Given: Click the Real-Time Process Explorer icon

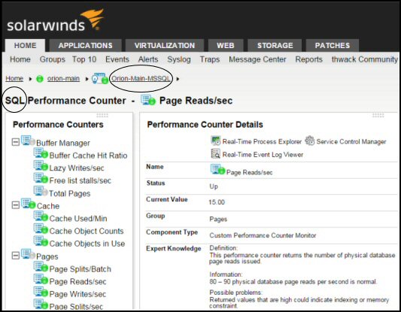Looking at the screenshot, I should tap(216, 141).
